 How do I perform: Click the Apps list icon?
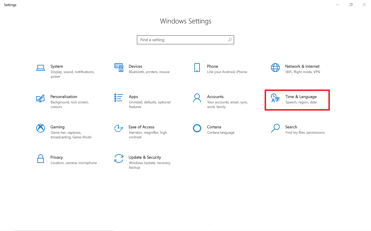click(x=119, y=98)
